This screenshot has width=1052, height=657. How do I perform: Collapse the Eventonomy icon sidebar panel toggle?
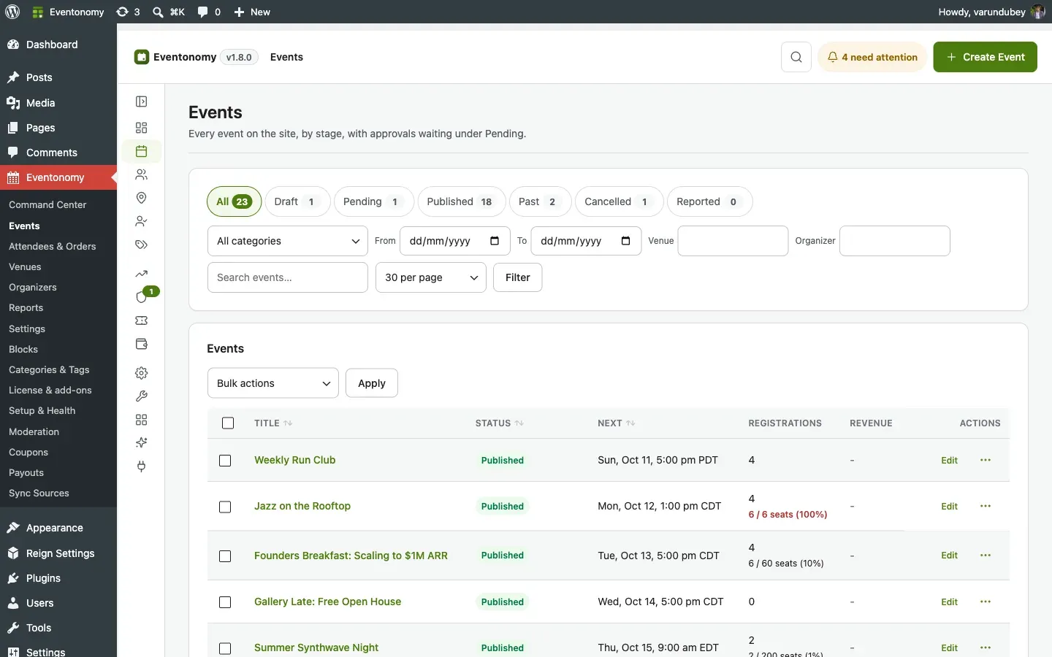[142, 101]
